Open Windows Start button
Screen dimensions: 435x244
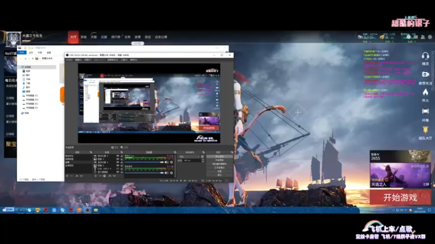pyautogui.click(x=4, y=210)
